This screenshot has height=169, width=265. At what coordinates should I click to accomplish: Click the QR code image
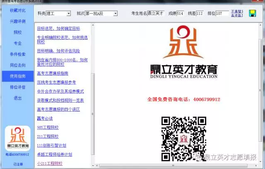coord(184,139)
